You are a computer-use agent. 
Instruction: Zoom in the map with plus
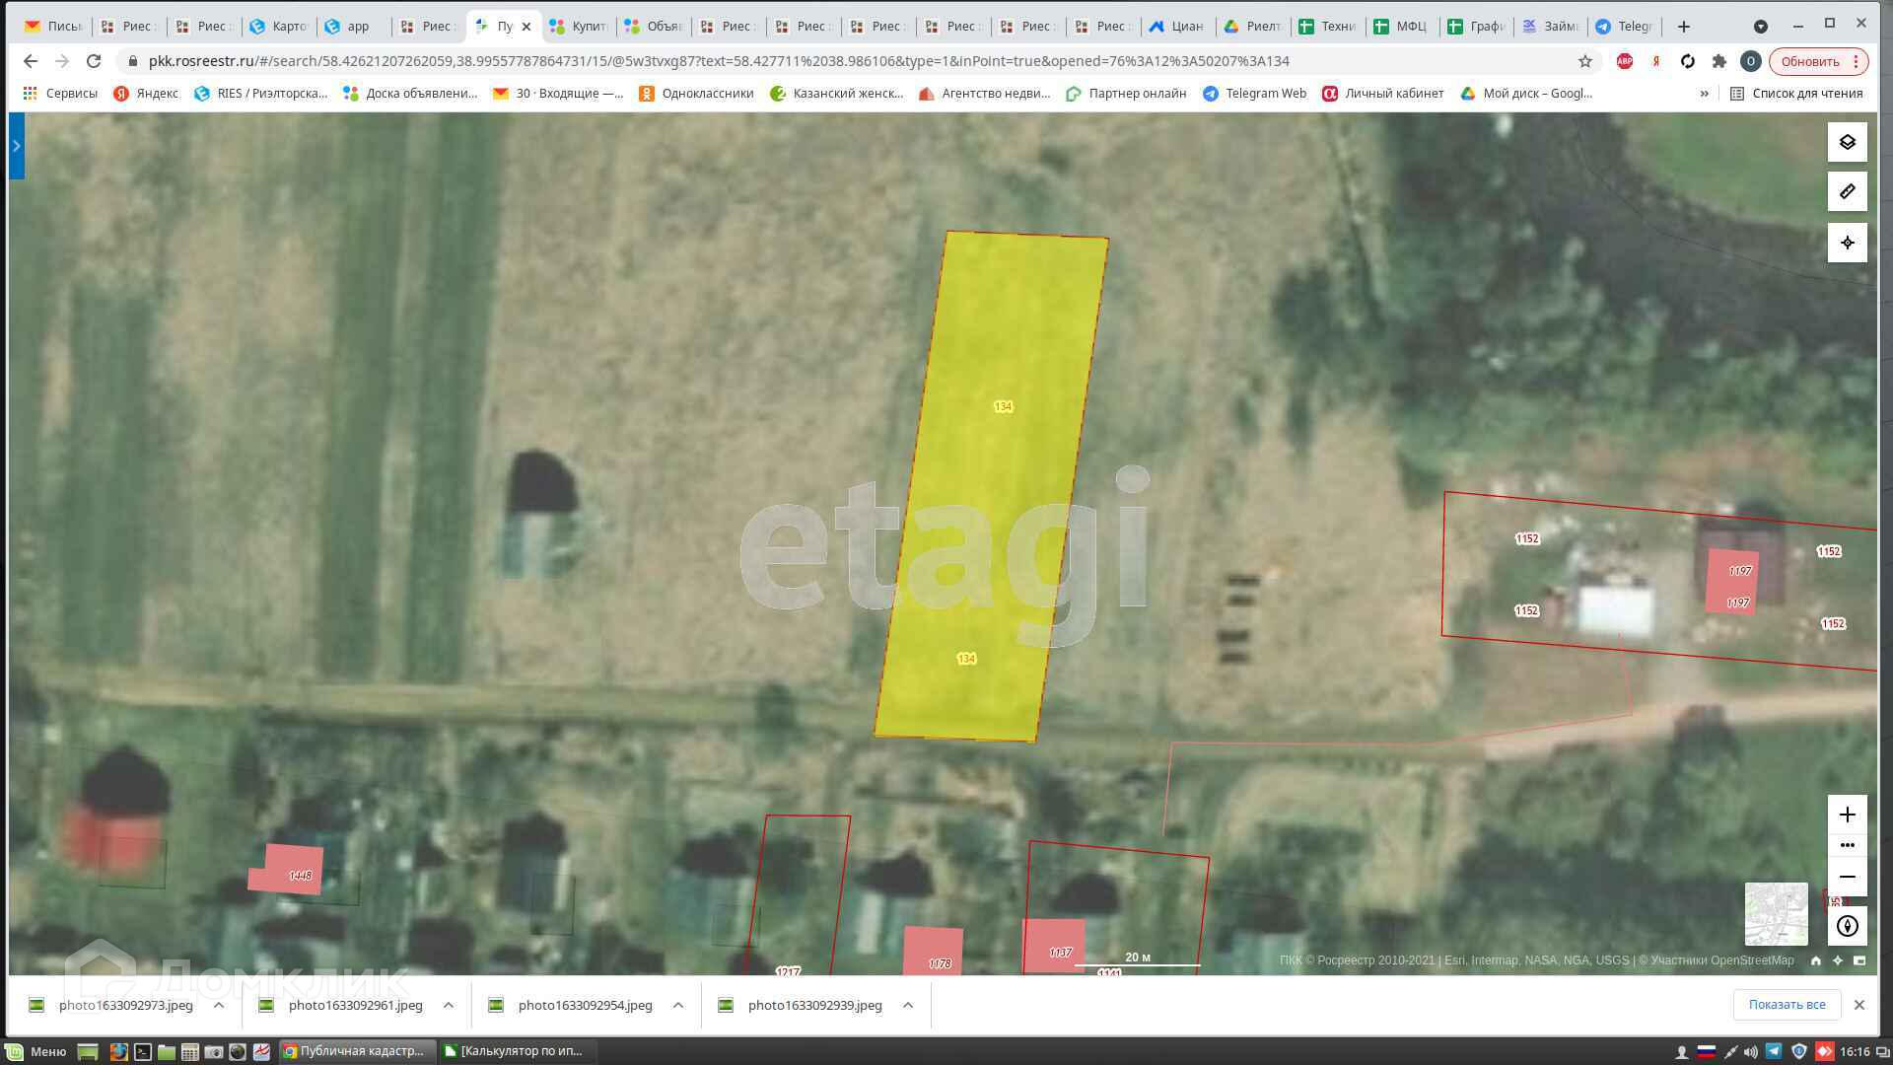(x=1847, y=815)
